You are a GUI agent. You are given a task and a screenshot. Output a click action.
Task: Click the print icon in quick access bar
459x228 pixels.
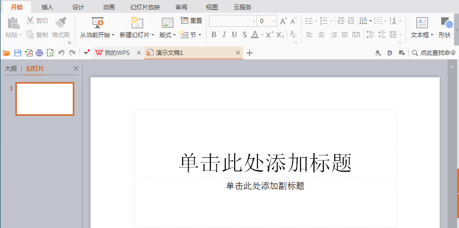39,53
